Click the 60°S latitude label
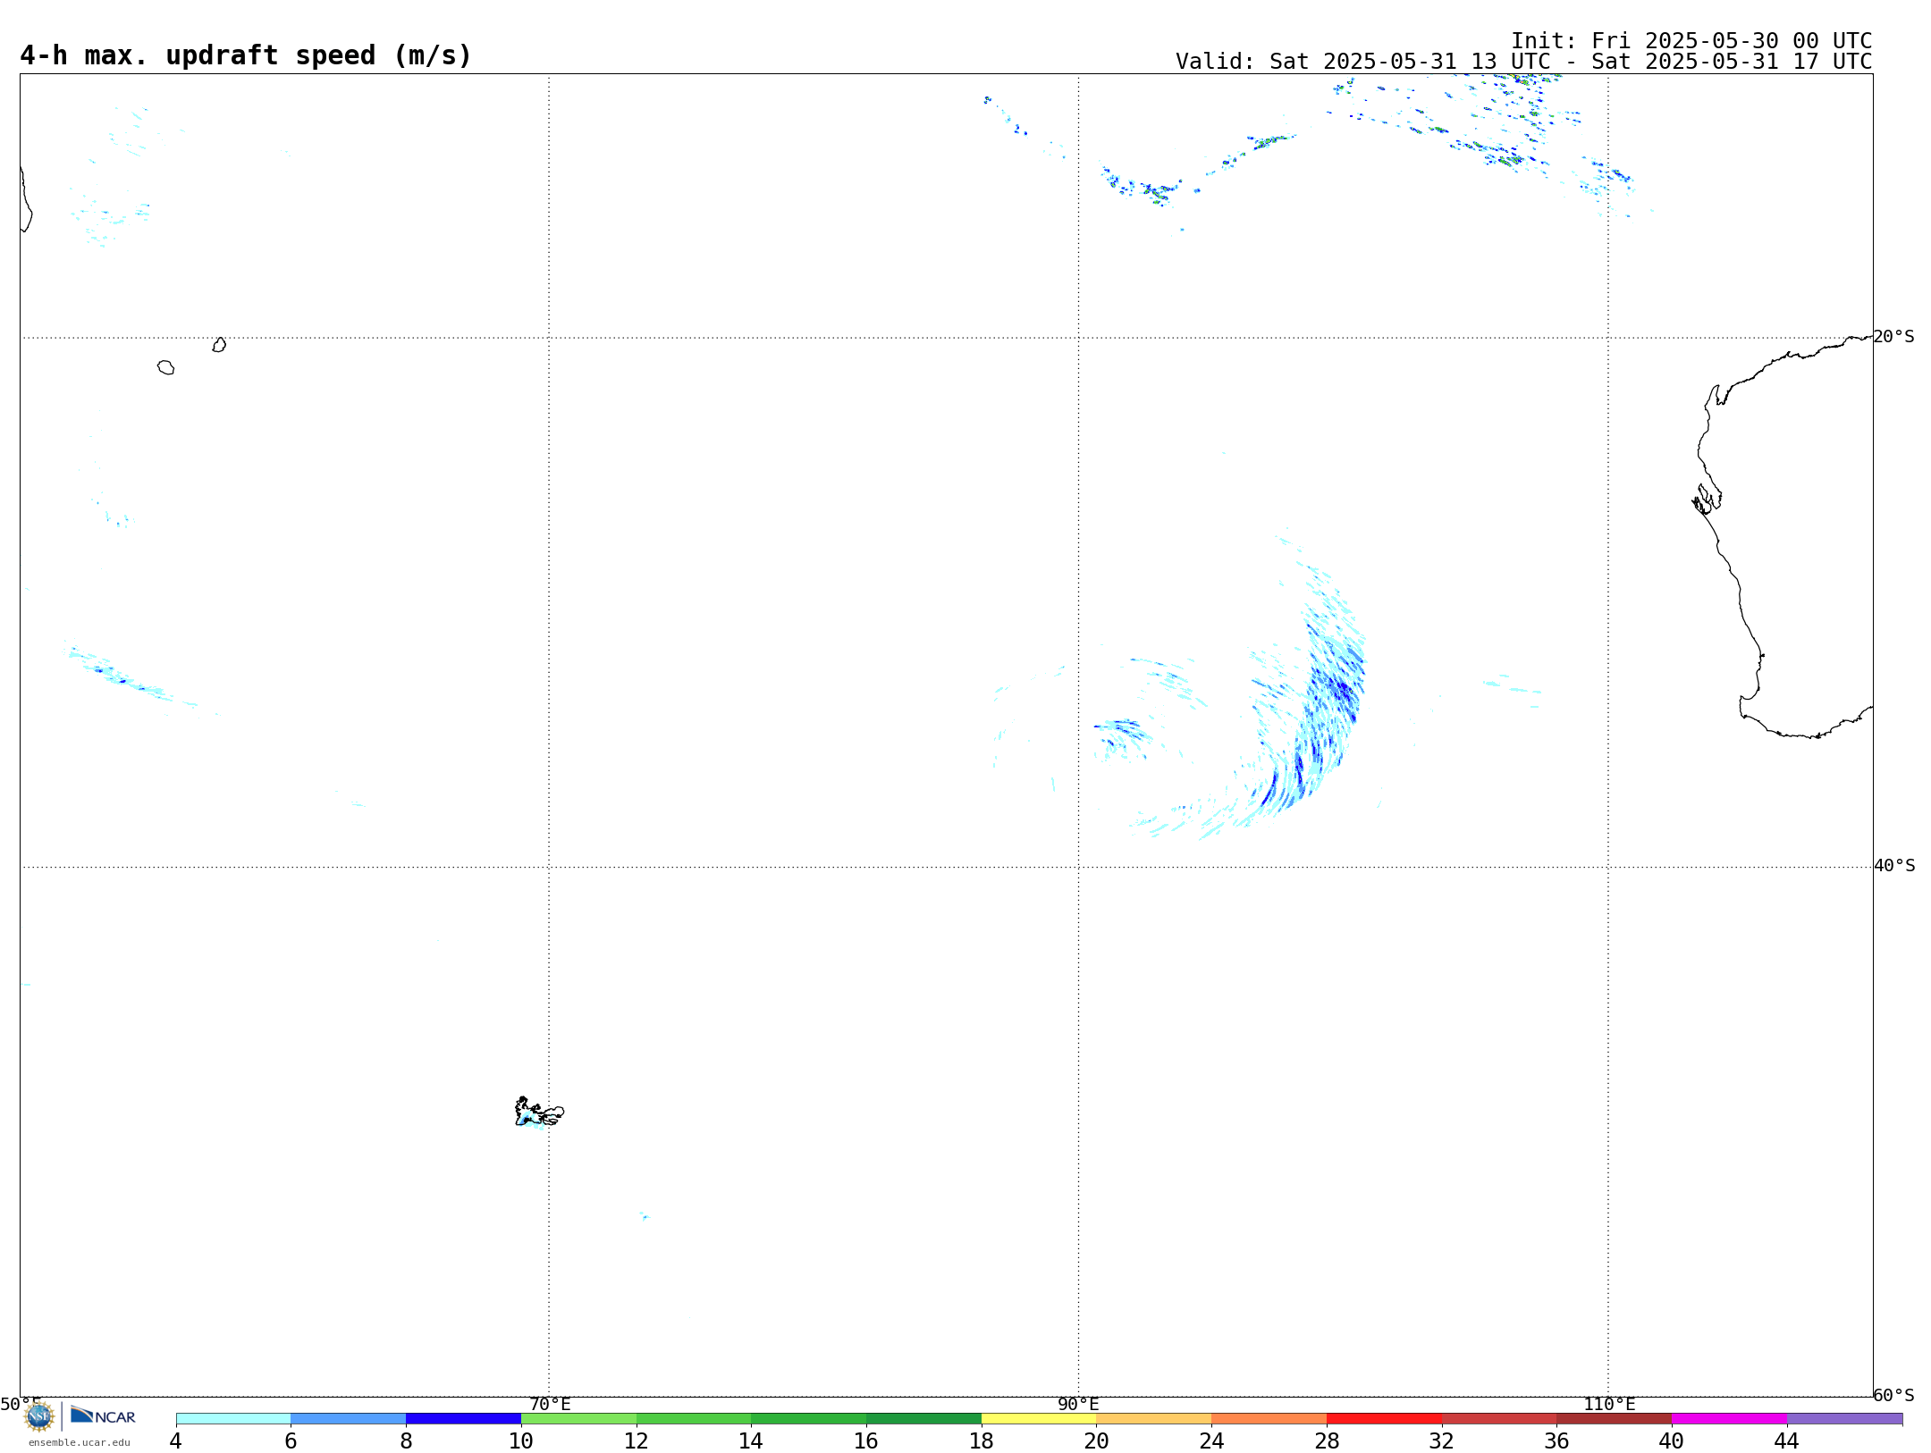 click(x=1893, y=1395)
